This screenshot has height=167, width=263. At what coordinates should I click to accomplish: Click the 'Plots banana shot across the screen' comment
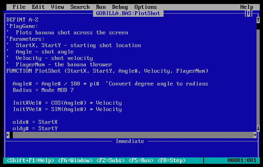(72, 33)
